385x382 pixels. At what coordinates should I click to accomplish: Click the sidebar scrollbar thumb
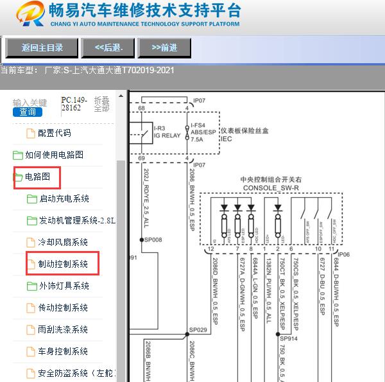click(121, 270)
